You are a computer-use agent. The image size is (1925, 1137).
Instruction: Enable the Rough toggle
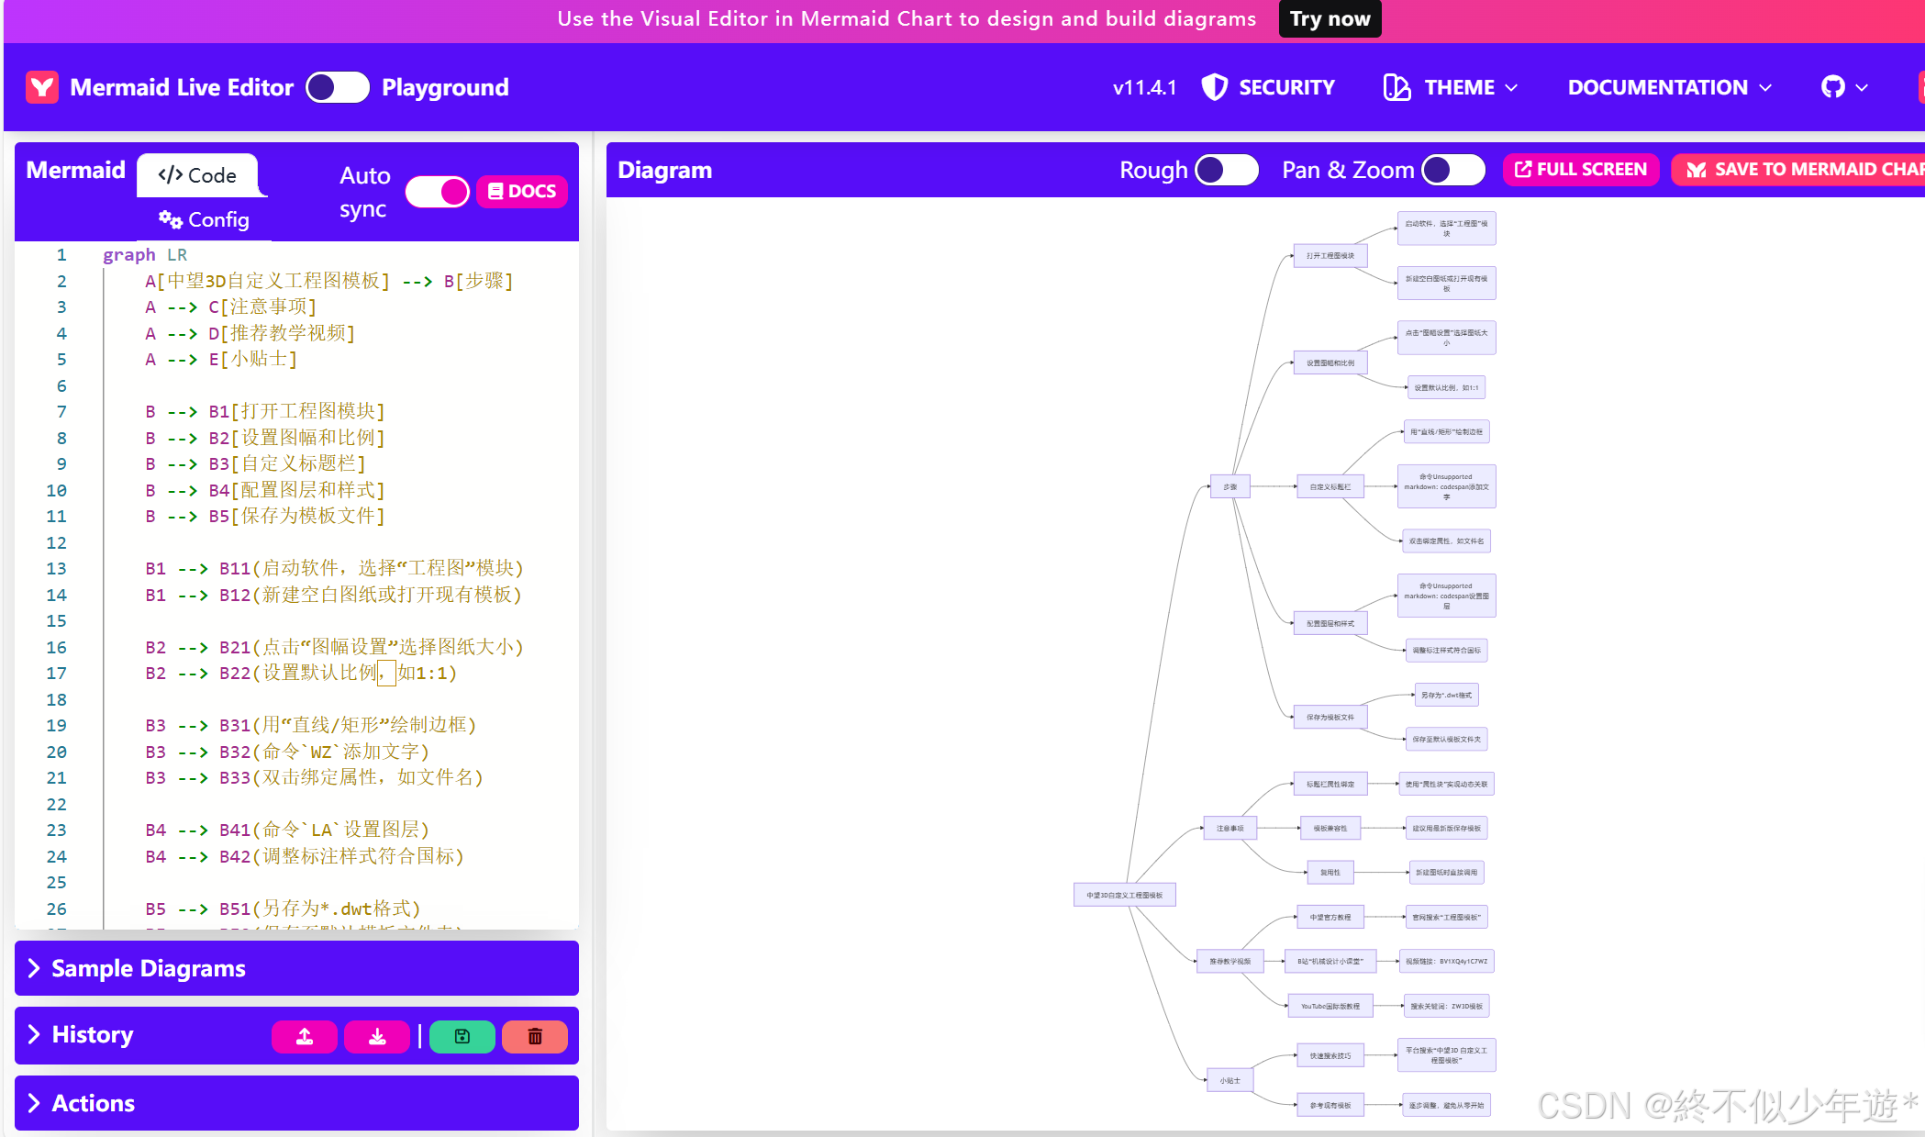1226,170
